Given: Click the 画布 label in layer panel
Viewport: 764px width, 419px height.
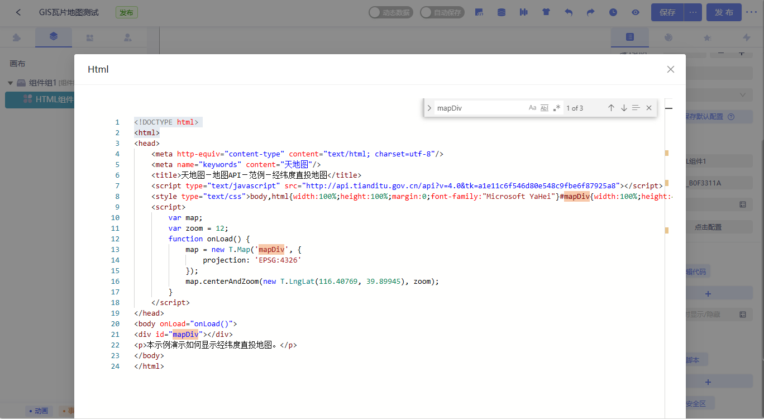Looking at the screenshot, I should coord(17,64).
